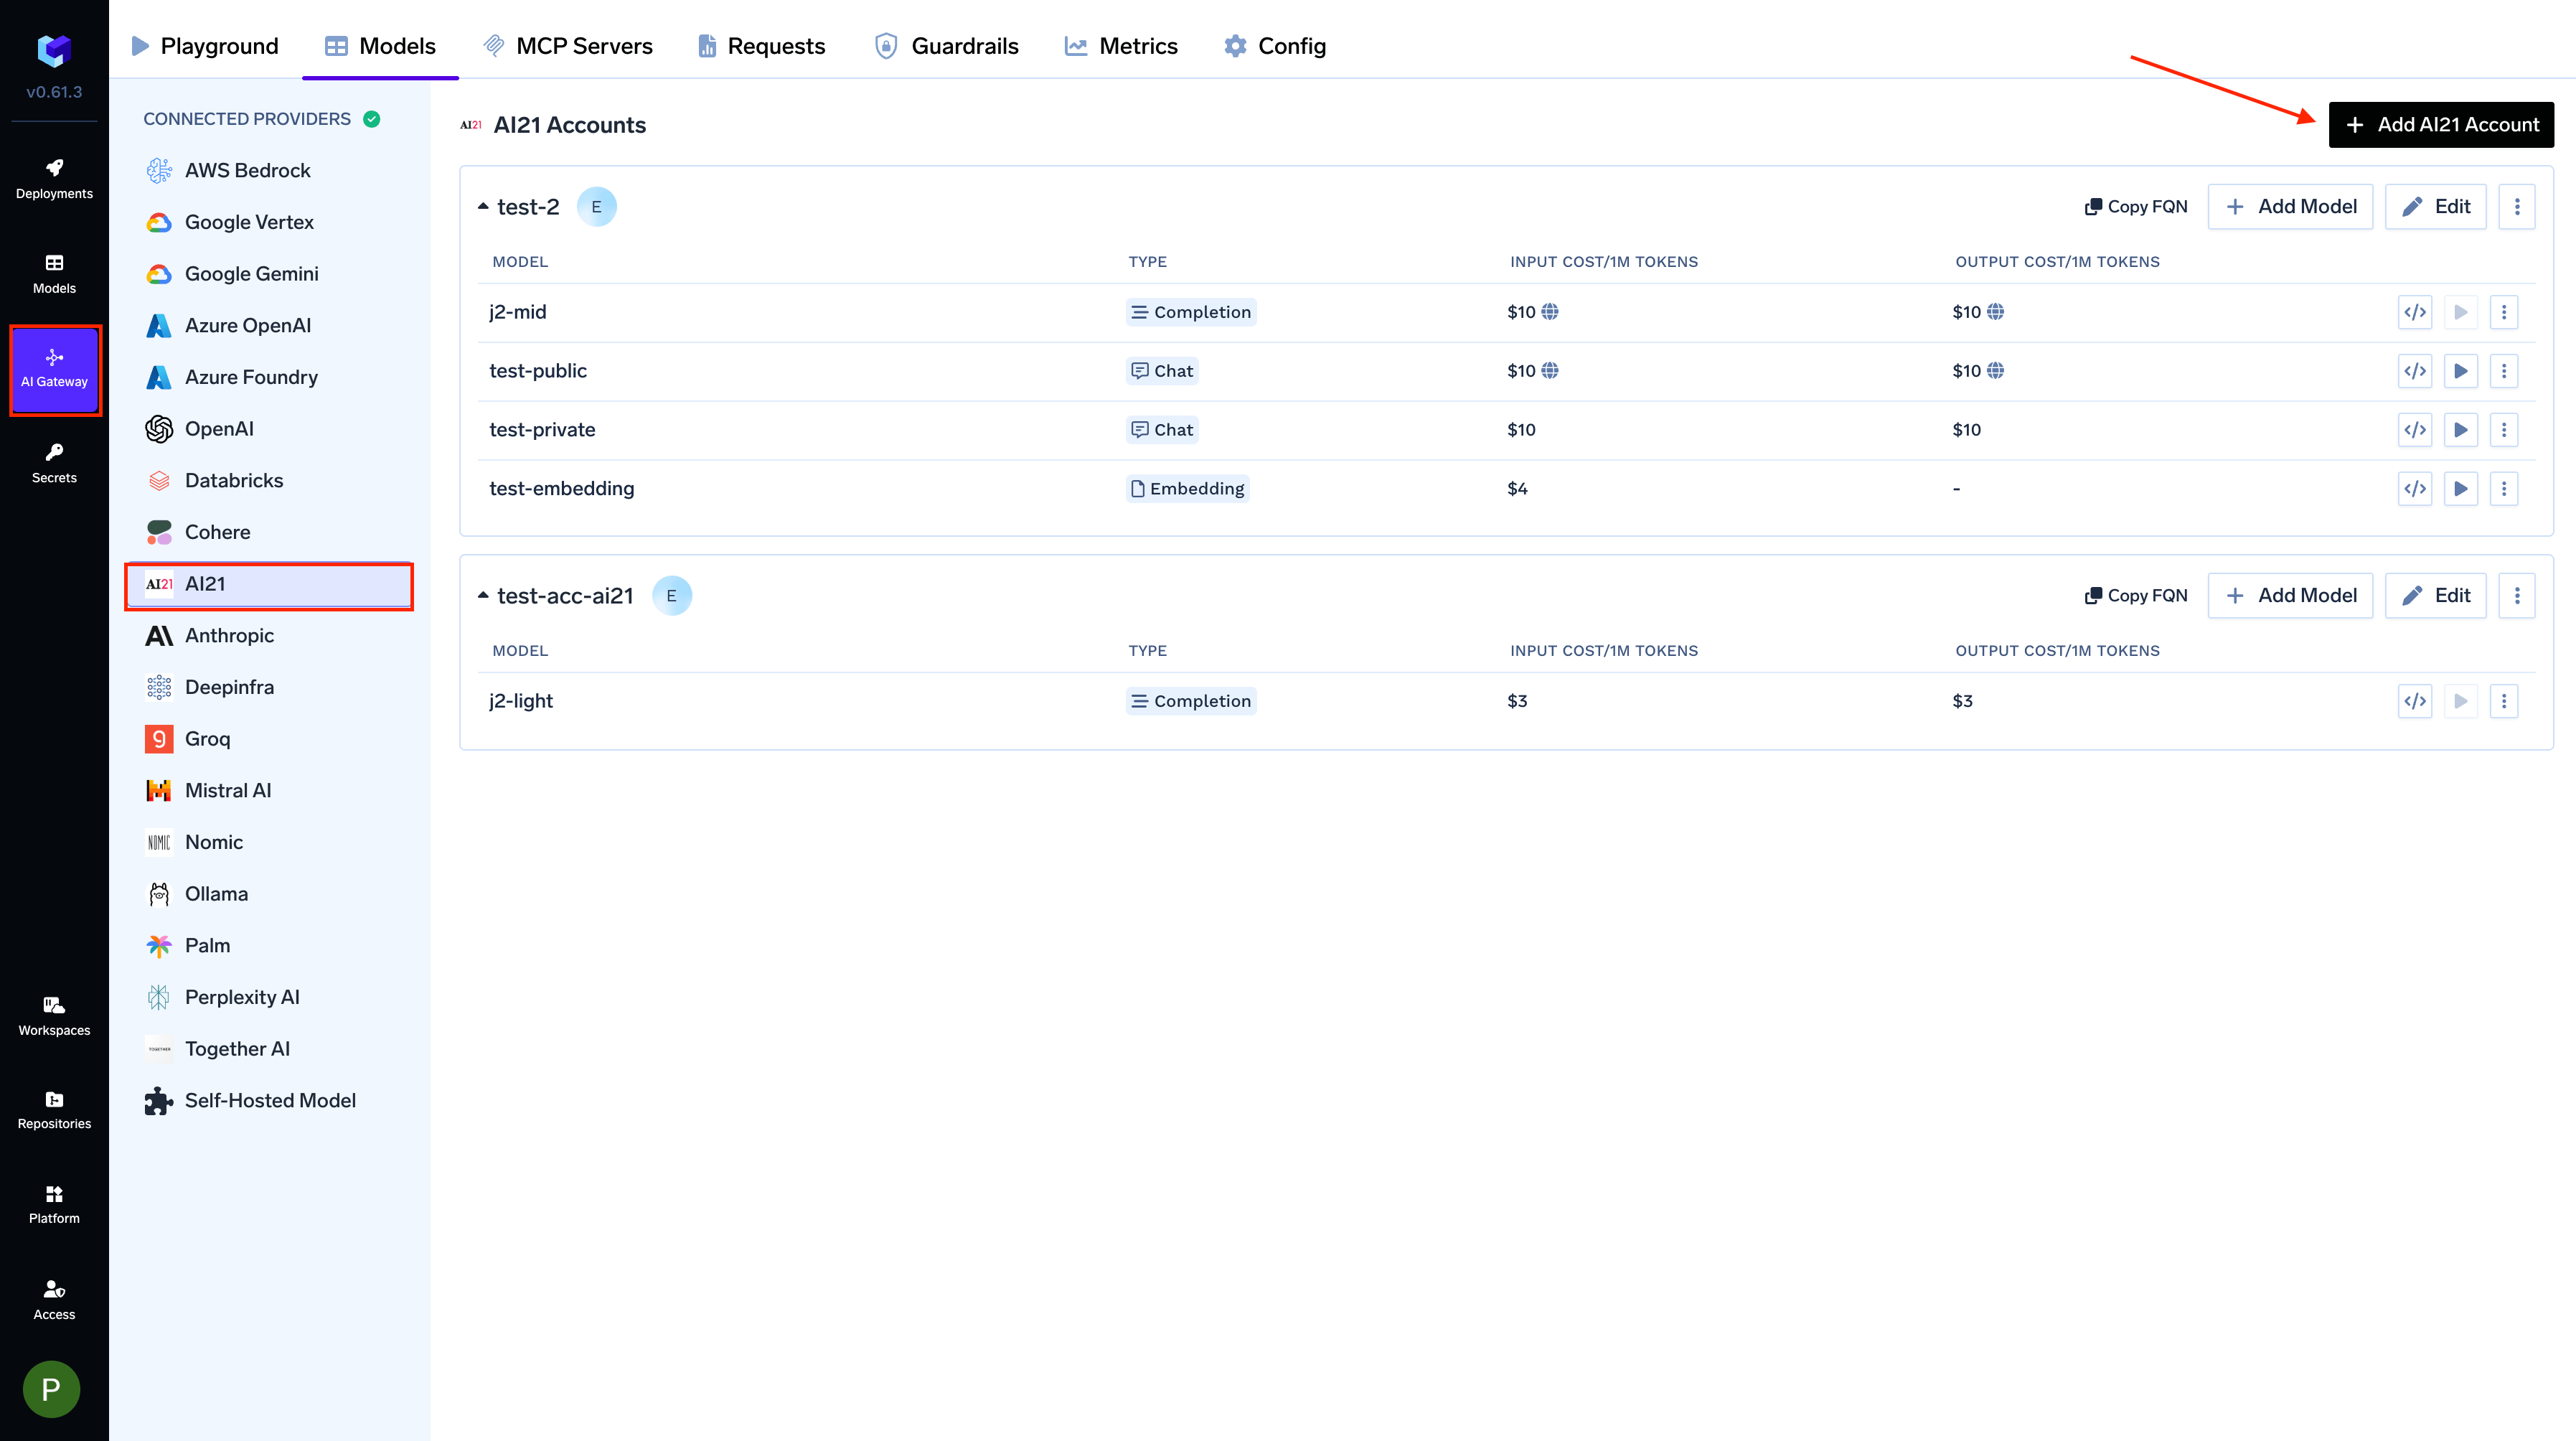
Task: Select Perplexity AI provider
Action: (x=270, y=997)
